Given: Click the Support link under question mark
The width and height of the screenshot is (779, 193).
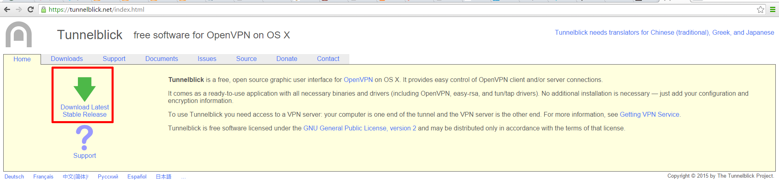Looking at the screenshot, I should click(84, 155).
